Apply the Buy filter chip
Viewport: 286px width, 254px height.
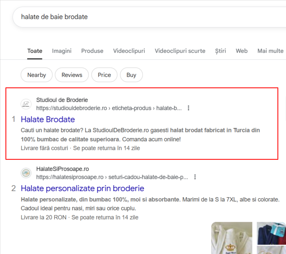[x=131, y=75]
